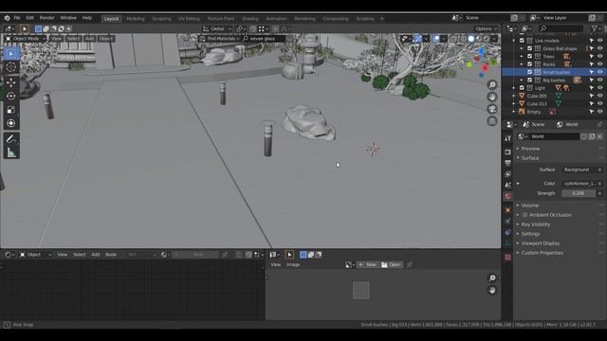
Task: Open the Texture properties tab at bottom
Action: (x=508, y=257)
